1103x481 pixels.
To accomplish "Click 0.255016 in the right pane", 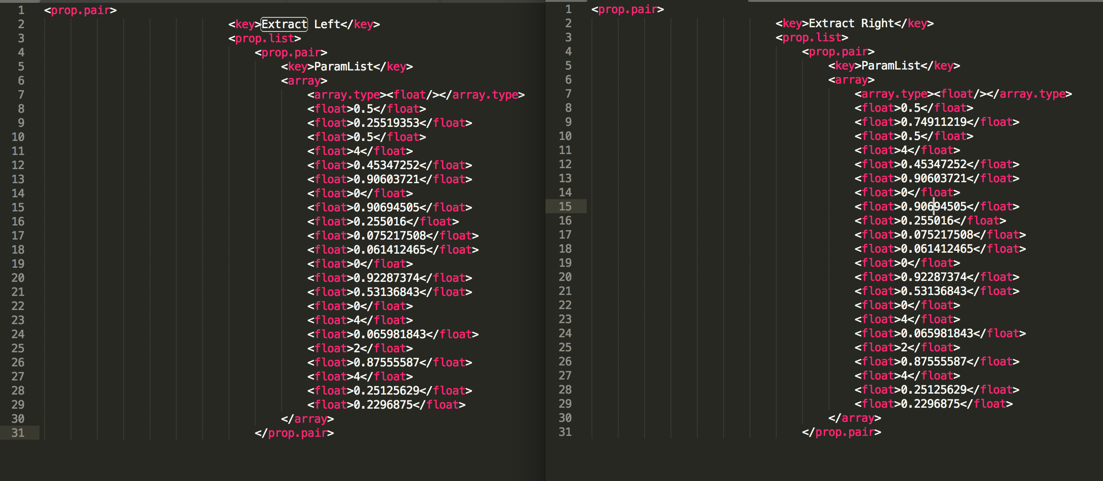I will pyautogui.click(x=927, y=220).
